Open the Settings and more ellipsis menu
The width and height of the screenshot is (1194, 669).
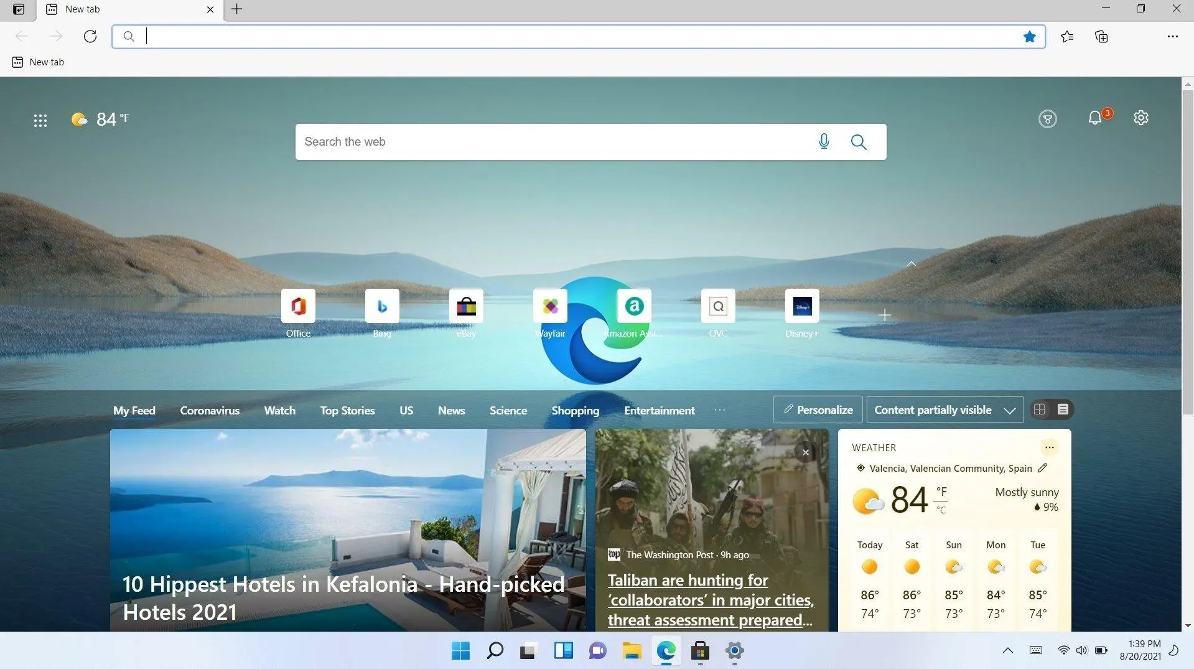click(1172, 37)
